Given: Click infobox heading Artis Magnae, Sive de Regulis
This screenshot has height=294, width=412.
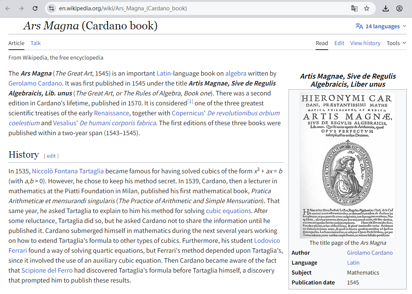Looking at the screenshot, I should 348,80.
